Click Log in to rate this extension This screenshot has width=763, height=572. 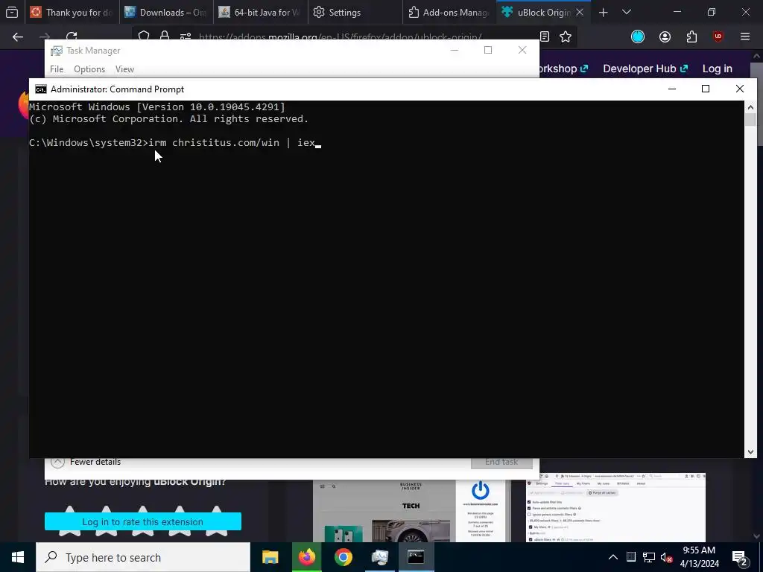[x=143, y=521]
